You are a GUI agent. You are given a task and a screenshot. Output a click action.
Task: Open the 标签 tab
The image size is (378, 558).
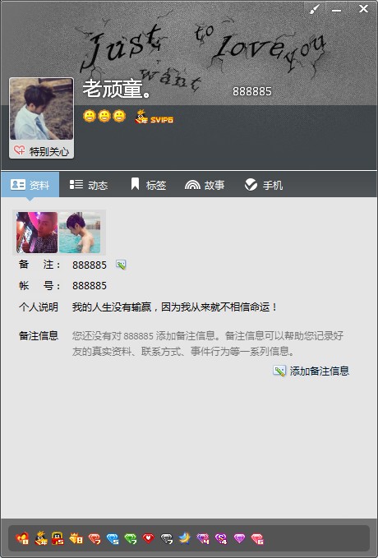coord(149,185)
